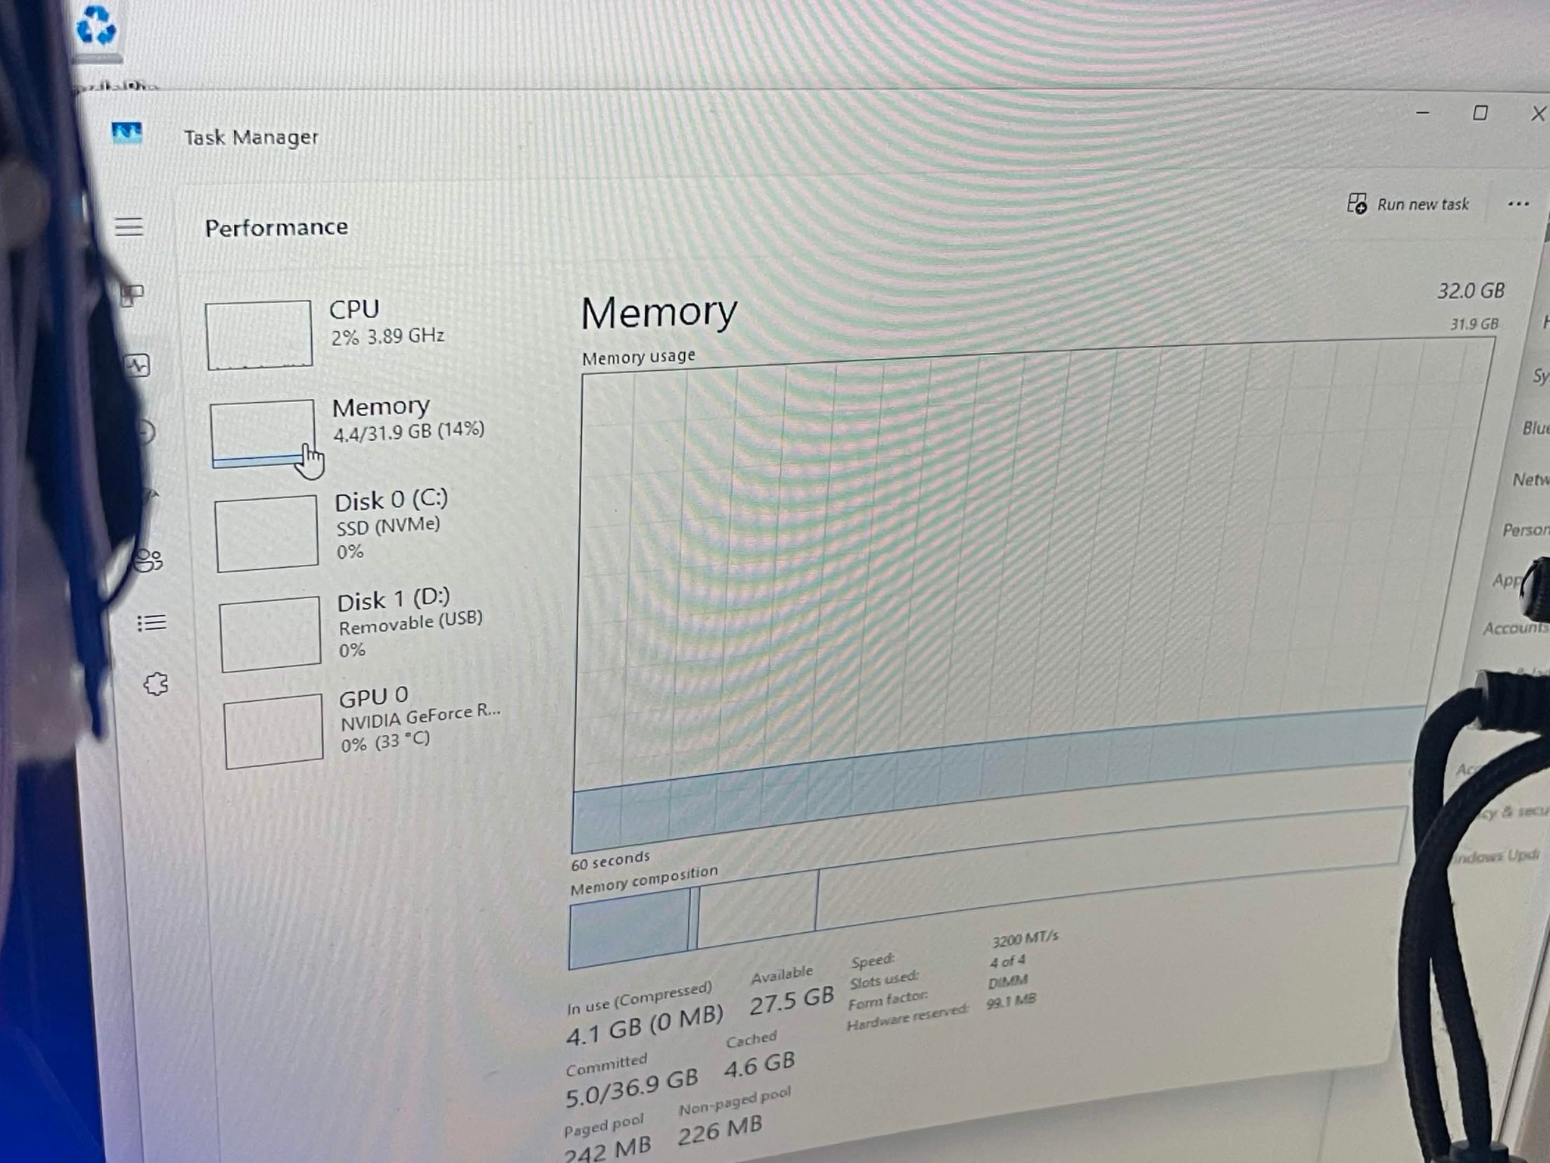Open Network item in Settings window behind
This screenshot has height=1163, width=1550.
coord(1530,479)
